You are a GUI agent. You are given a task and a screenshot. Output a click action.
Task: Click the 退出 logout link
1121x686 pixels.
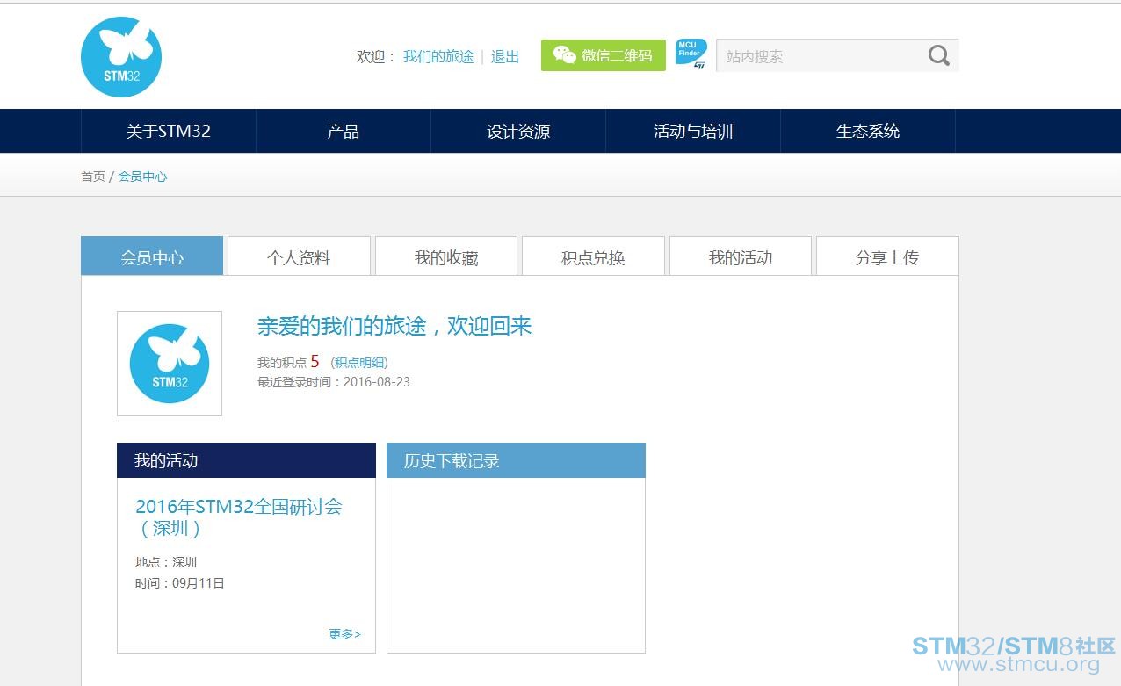click(x=505, y=57)
